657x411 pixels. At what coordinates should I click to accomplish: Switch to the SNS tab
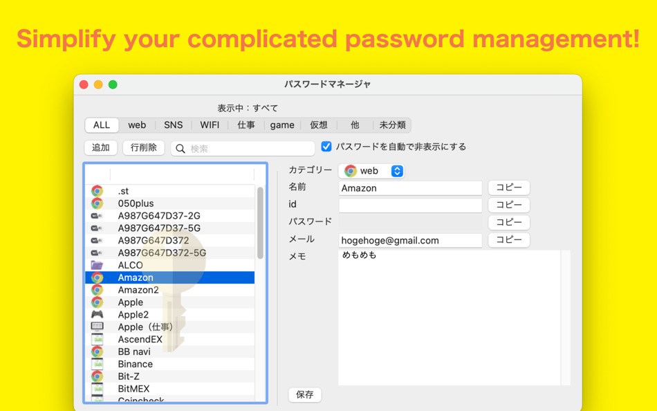173,125
